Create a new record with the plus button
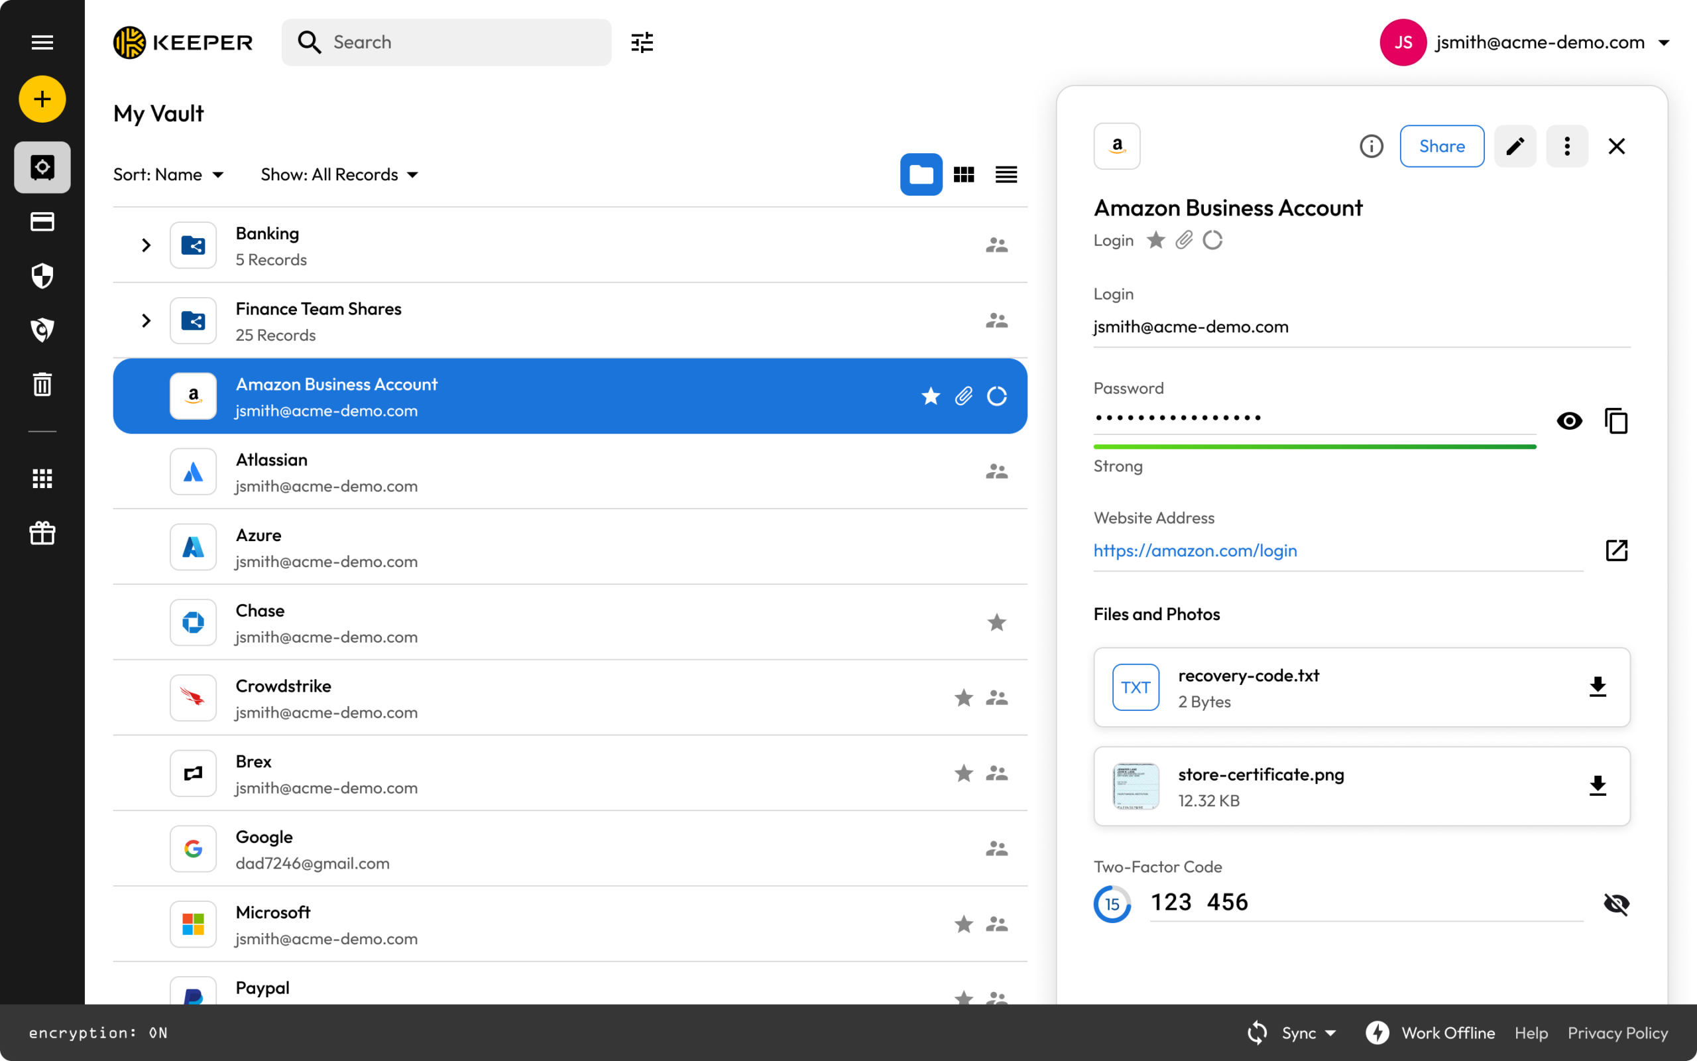The height and width of the screenshot is (1061, 1697). pos(41,98)
